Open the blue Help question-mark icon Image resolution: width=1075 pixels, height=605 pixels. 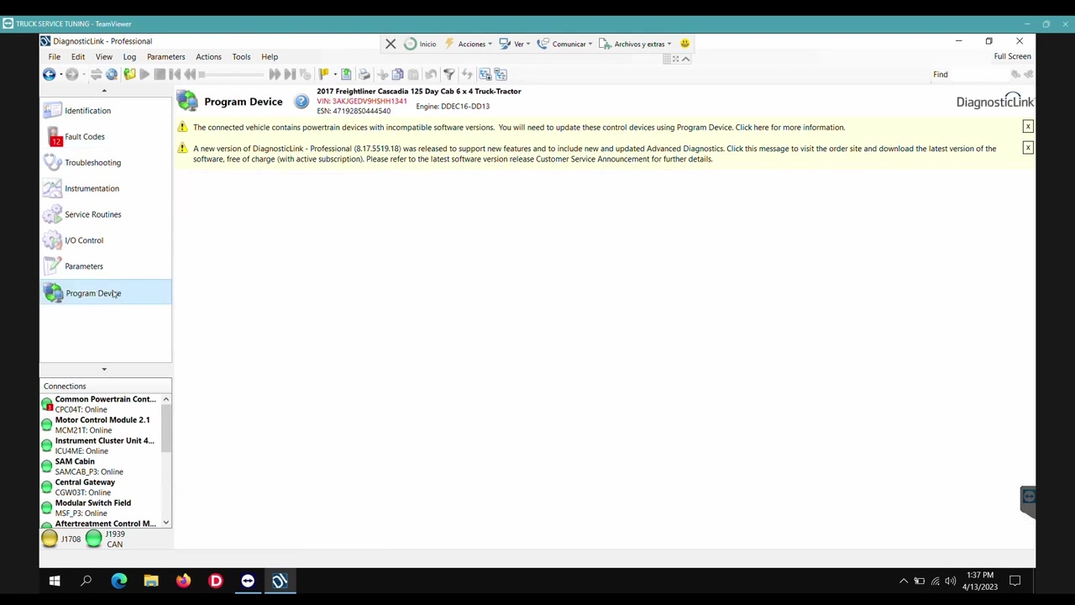coord(302,102)
